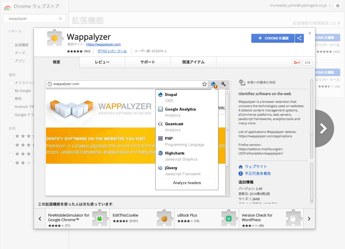The height and width of the screenshot is (249, 345).
Task: Show previous related extensions
Action: click(40, 219)
